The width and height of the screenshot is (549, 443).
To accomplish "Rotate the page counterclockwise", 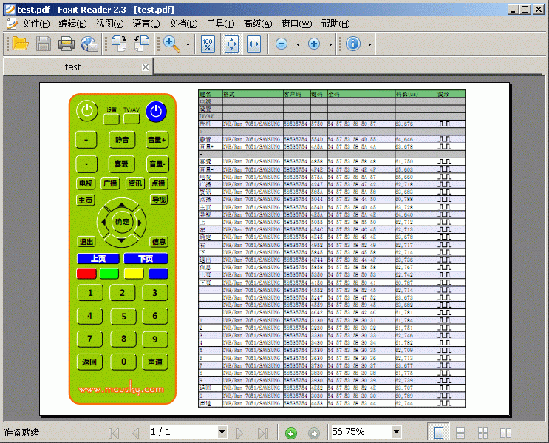I will click(142, 44).
